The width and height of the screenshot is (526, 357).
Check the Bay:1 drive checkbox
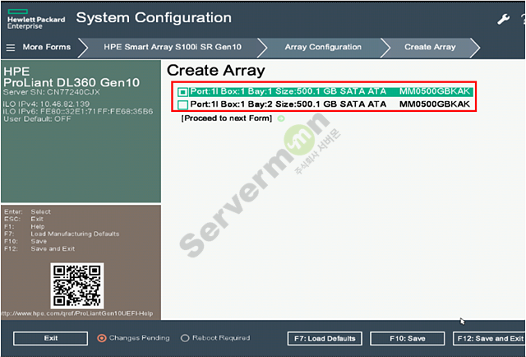pyautogui.click(x=182, y=91)
